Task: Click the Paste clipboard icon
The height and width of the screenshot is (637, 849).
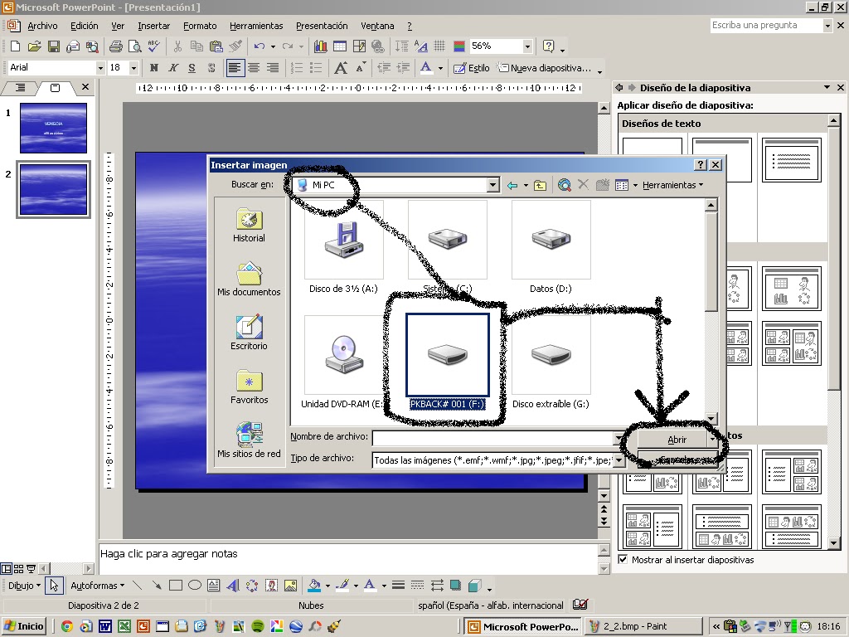Action: coord(216,46)
